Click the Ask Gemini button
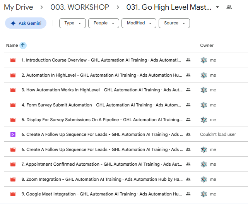This screenshot has height=204, width=248. coord(26,23)
